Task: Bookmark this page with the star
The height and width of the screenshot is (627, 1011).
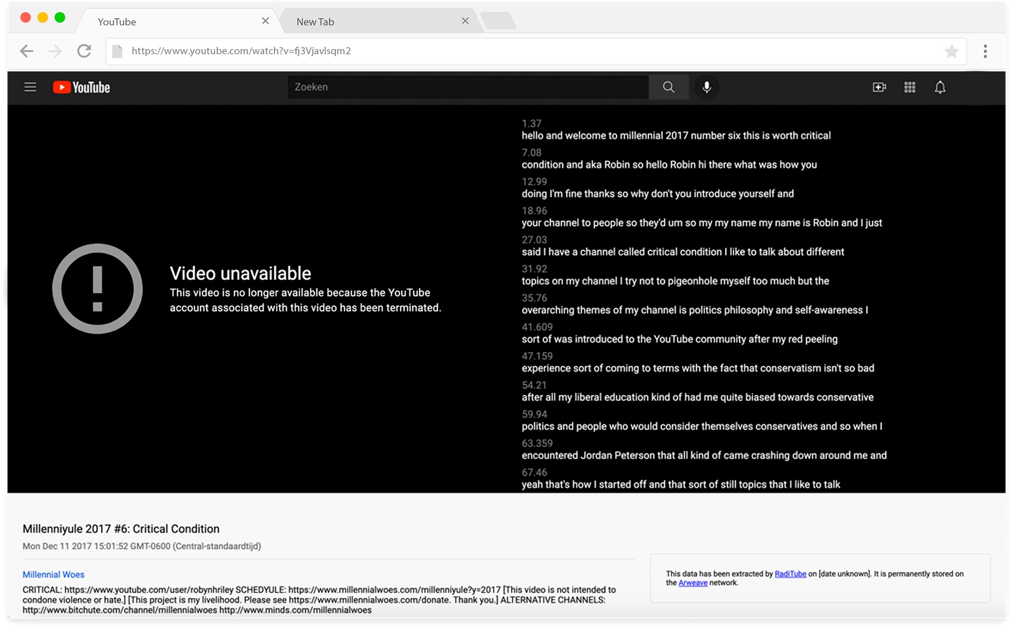Action: (x=952, y=51)
